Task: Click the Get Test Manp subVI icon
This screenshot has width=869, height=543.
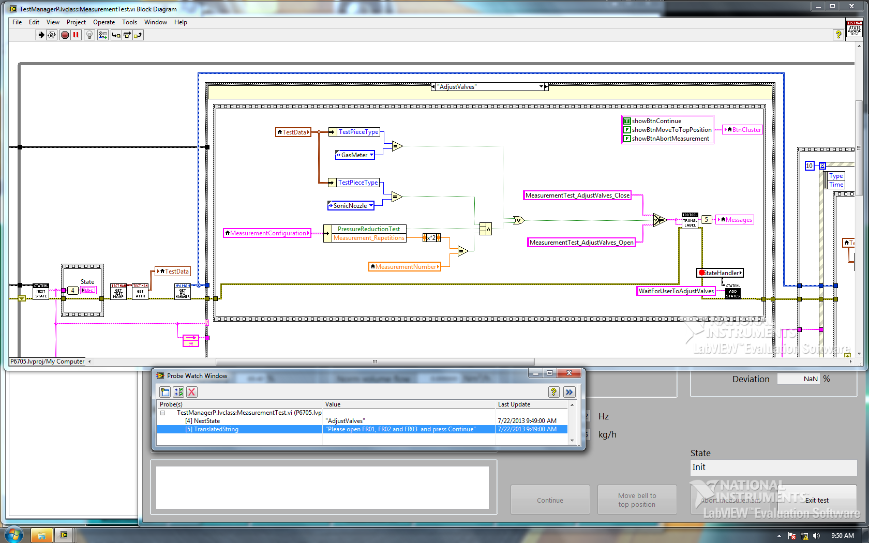Action: (118, 292)
